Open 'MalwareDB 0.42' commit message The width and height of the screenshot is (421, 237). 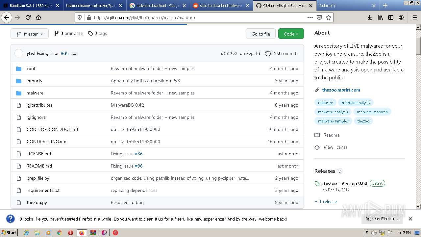point(127,105)
